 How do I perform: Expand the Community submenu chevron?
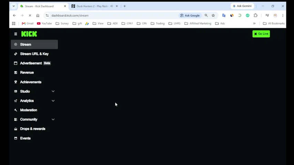(53, 119)
